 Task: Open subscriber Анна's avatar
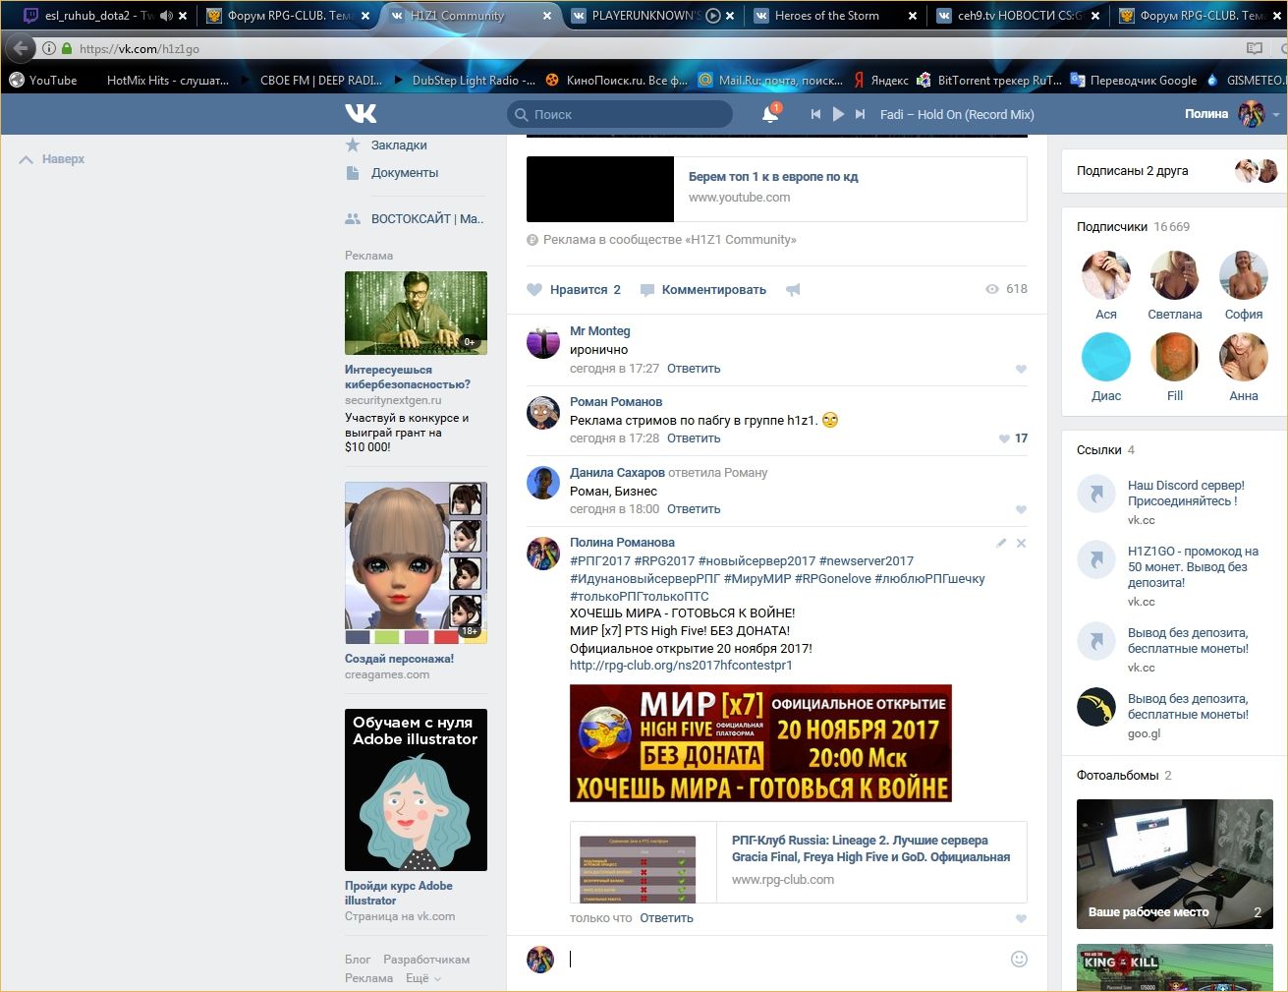(x=1244, y=356)
